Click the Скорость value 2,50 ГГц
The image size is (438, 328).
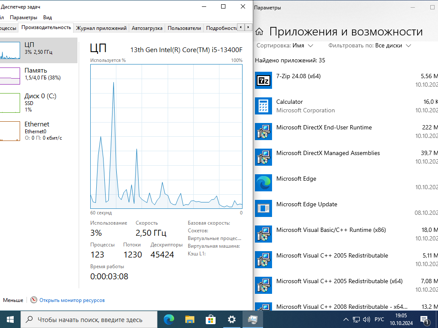[x=151, y=233]
